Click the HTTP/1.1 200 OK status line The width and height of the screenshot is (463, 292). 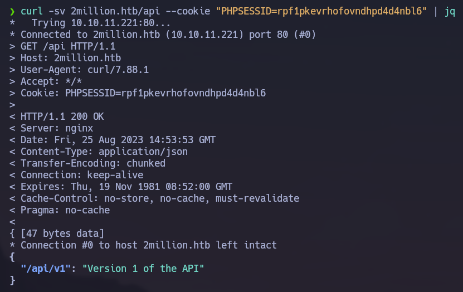62,116
